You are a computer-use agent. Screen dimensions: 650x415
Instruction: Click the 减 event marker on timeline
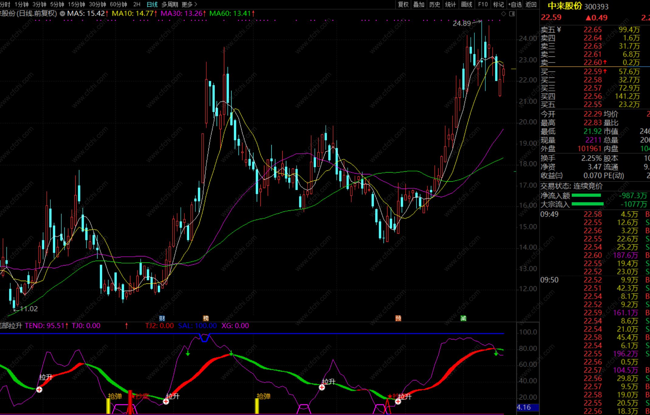click(x=463, y=318)
